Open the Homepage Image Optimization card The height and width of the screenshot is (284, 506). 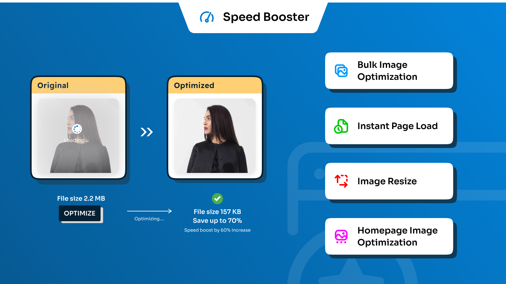[x=389, y=236]
